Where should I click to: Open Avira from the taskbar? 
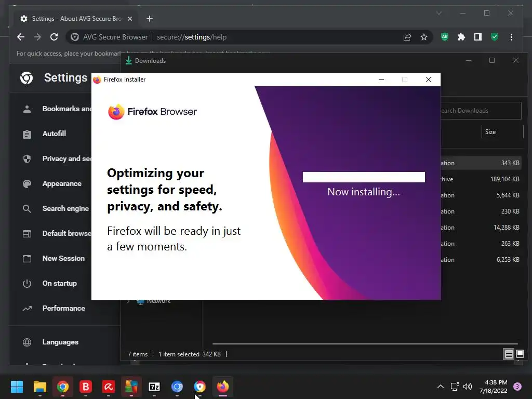click(109, 387)
